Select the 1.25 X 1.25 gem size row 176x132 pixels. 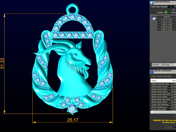click(x=166, y=22)
